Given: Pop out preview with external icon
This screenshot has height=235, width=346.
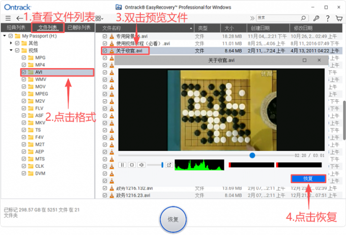Looking at the screenshot, I should pyautogui.click(x=169, y=165).
